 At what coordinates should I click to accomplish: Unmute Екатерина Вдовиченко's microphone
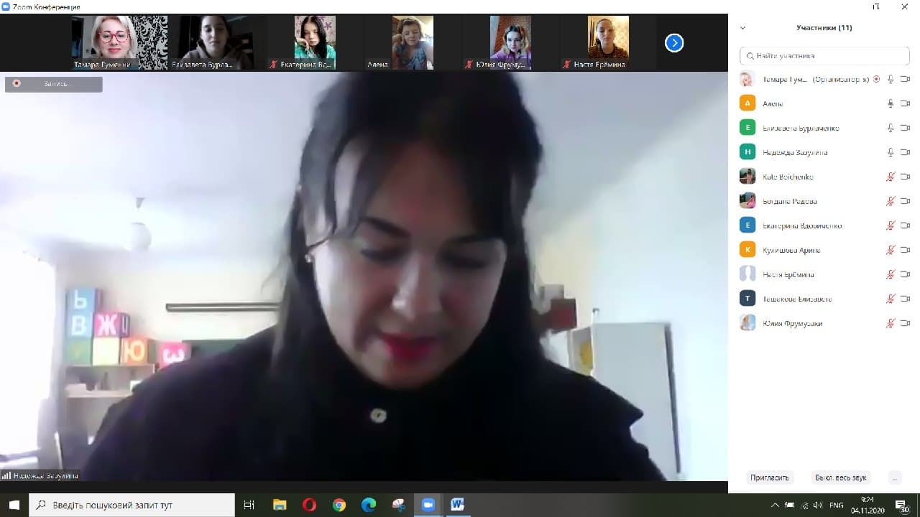pos(891,225)
